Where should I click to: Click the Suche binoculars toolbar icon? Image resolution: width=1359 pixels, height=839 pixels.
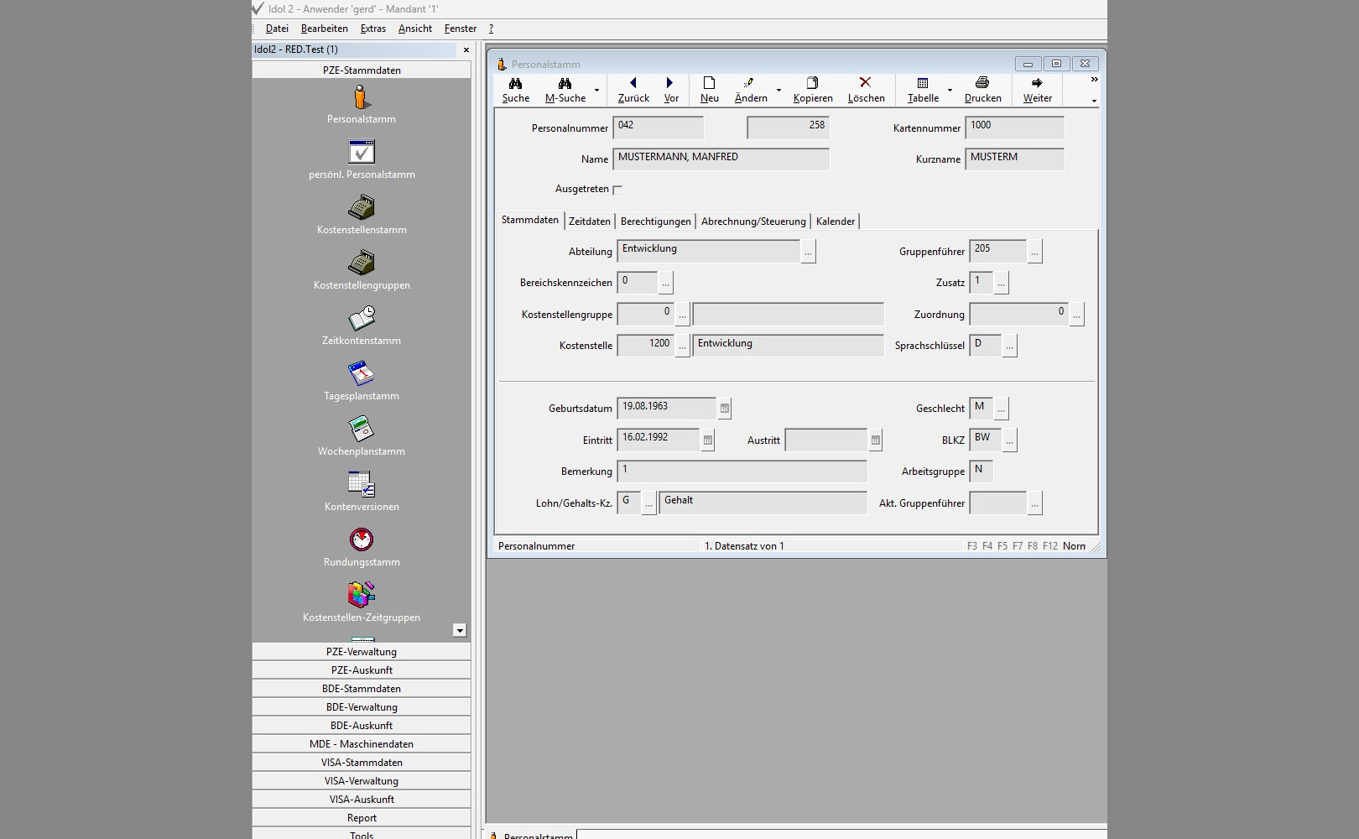point(515,84)
